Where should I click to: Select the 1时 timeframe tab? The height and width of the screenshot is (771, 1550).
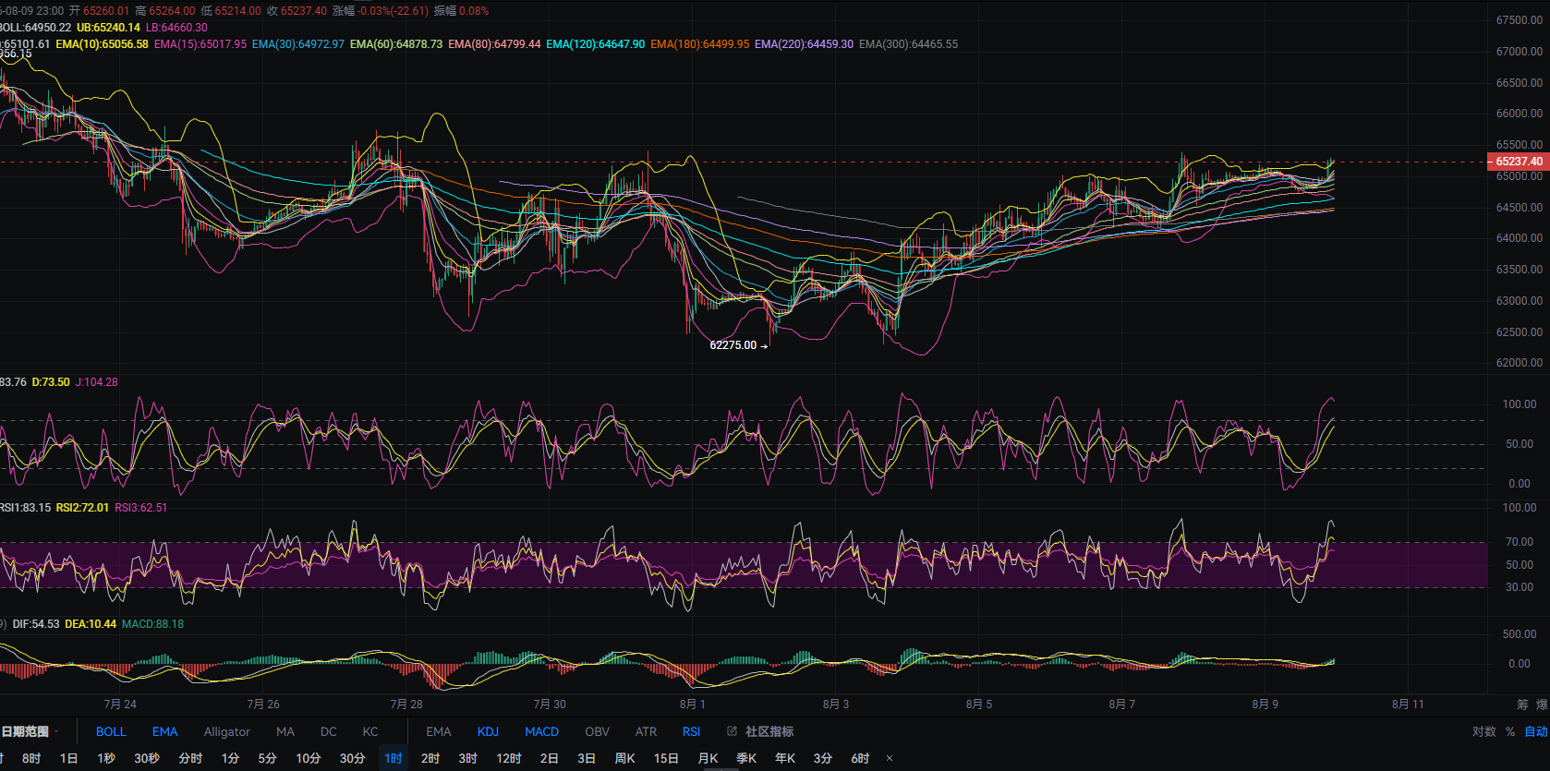(394, 758)
